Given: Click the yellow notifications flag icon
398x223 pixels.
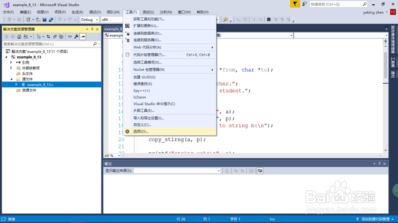Looking at the screenshot, I should (295, 4).
